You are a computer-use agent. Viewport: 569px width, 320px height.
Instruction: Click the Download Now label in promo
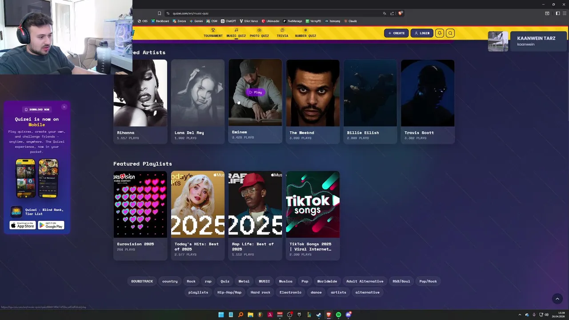tap(37, 109)
